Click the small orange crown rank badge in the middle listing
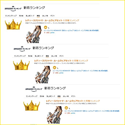Viewport: 125px width, 125px height. pos(54,67)
